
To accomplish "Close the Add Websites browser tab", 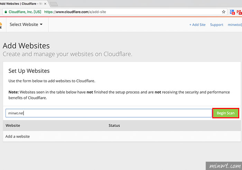I will point(45,4).
